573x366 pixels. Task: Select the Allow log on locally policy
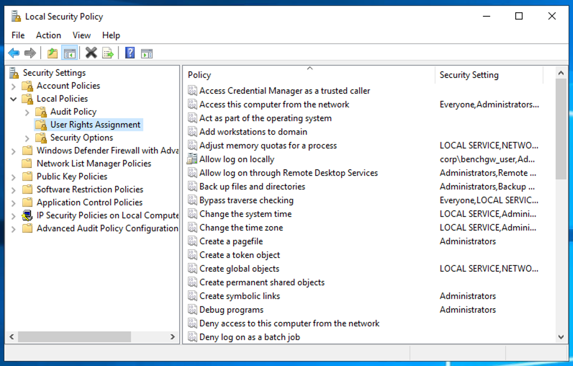pos(236,159)
